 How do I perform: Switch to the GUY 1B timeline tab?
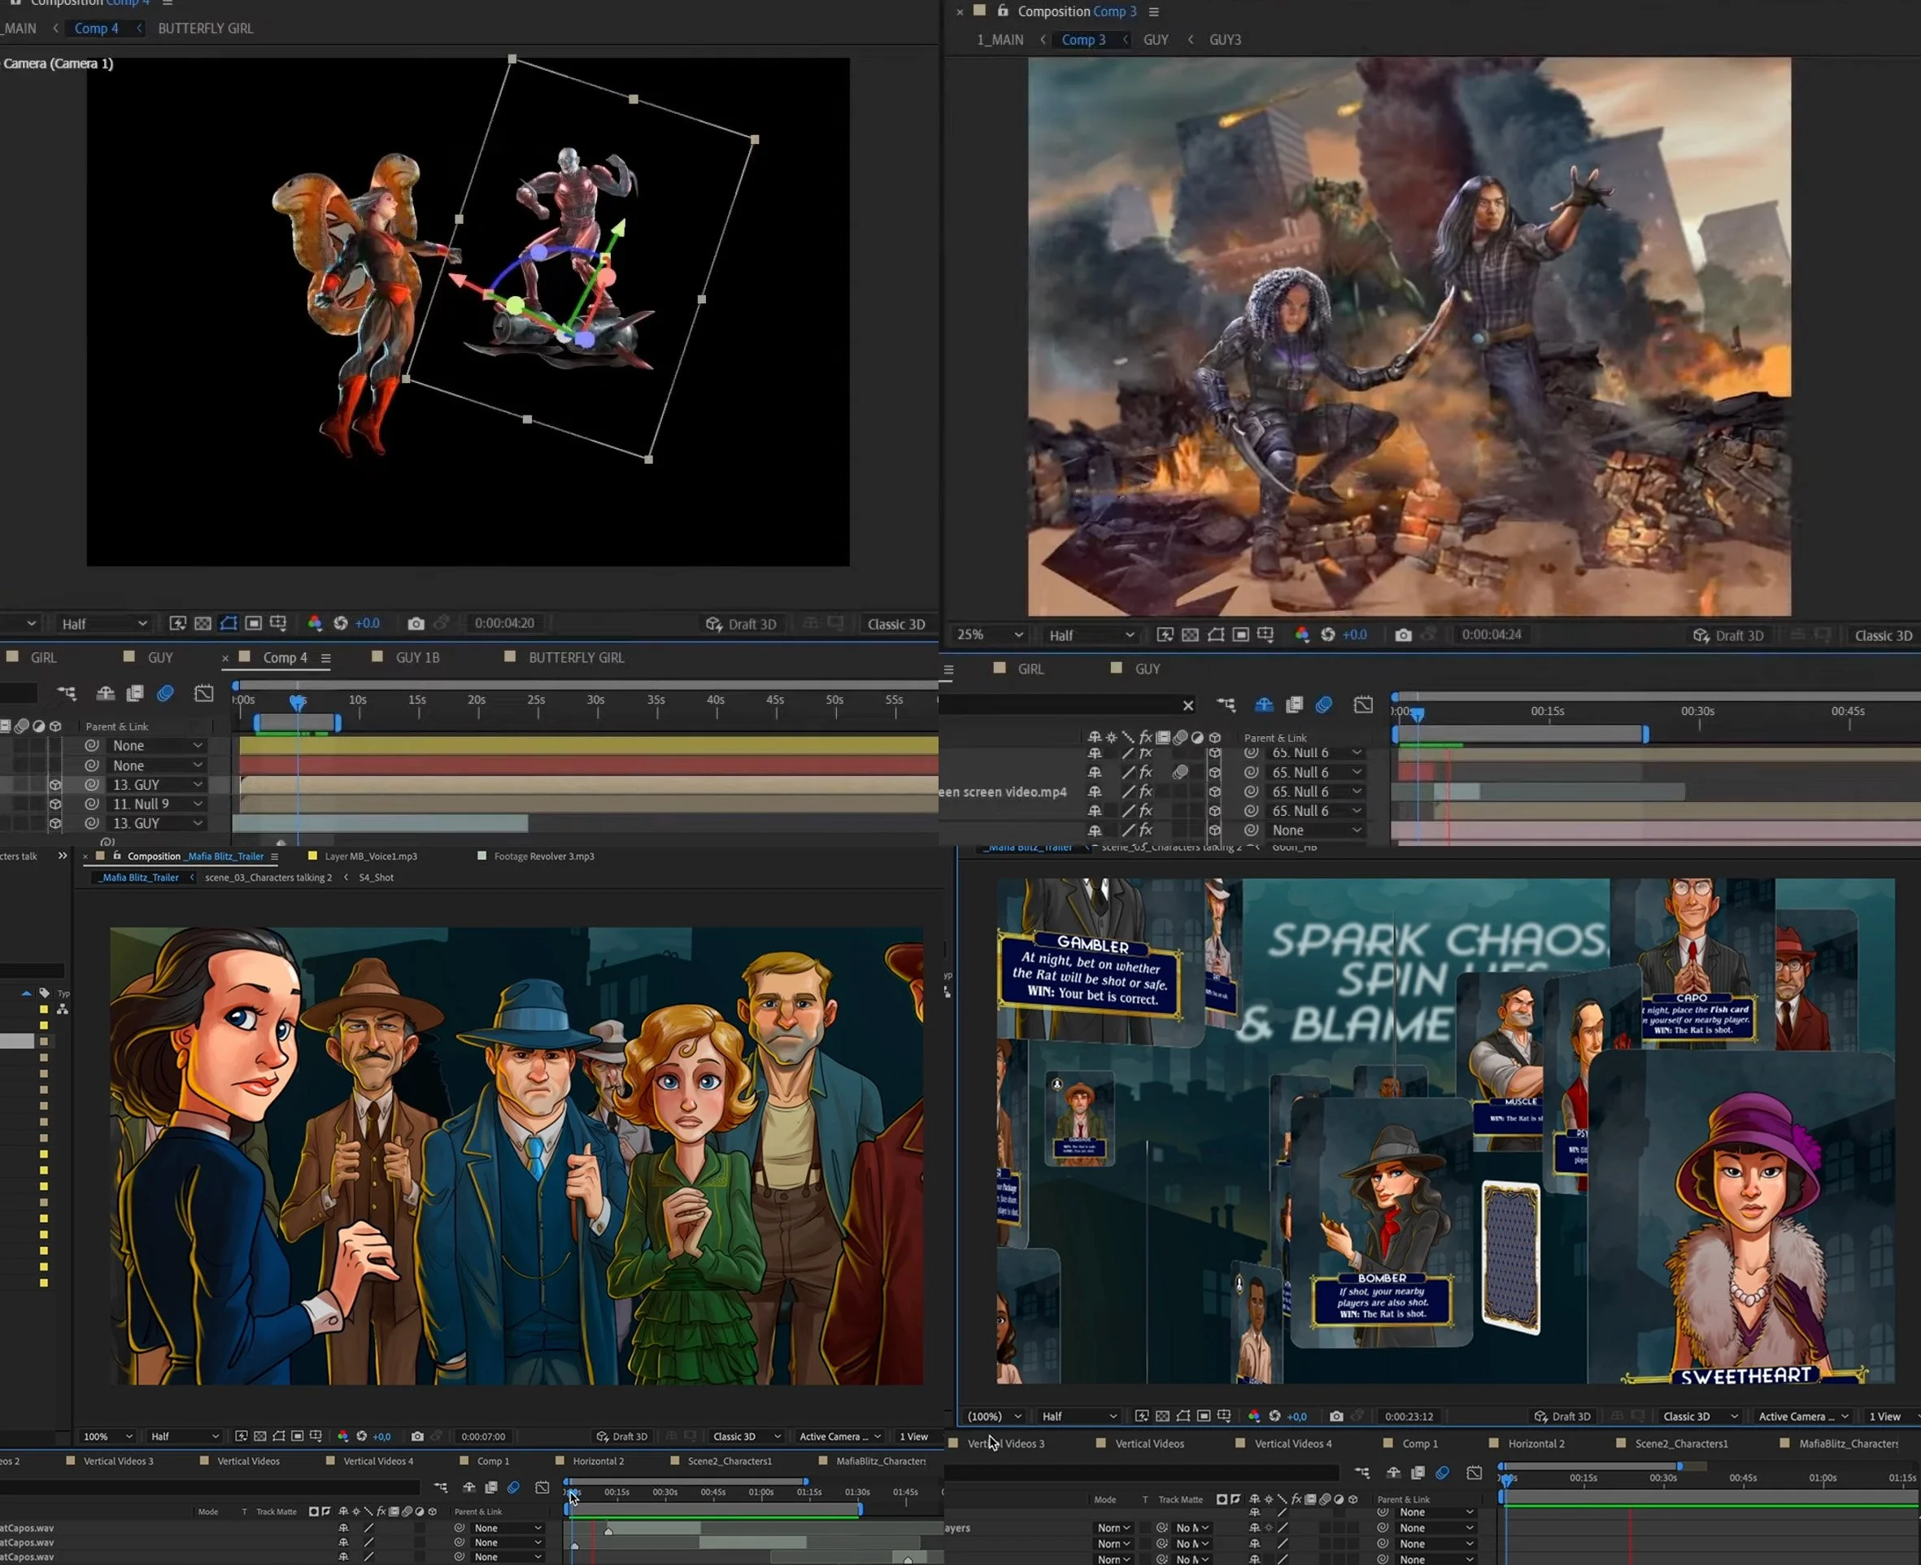(x=417, y=657)
